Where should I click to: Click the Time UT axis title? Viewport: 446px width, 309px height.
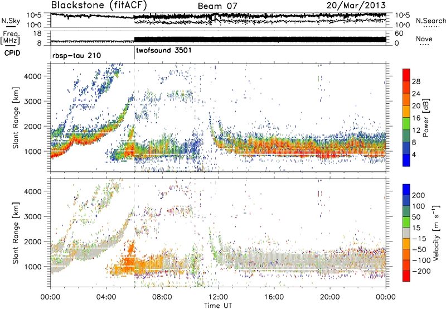point(218,306)
